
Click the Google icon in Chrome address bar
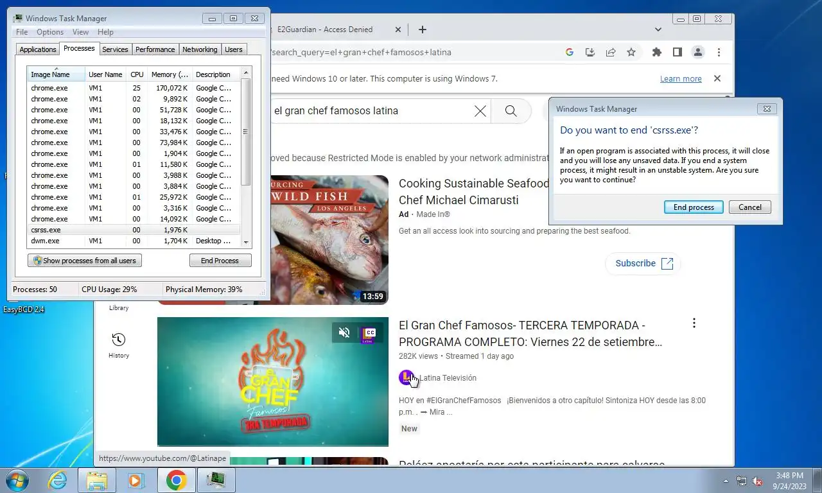coord(569,53)
